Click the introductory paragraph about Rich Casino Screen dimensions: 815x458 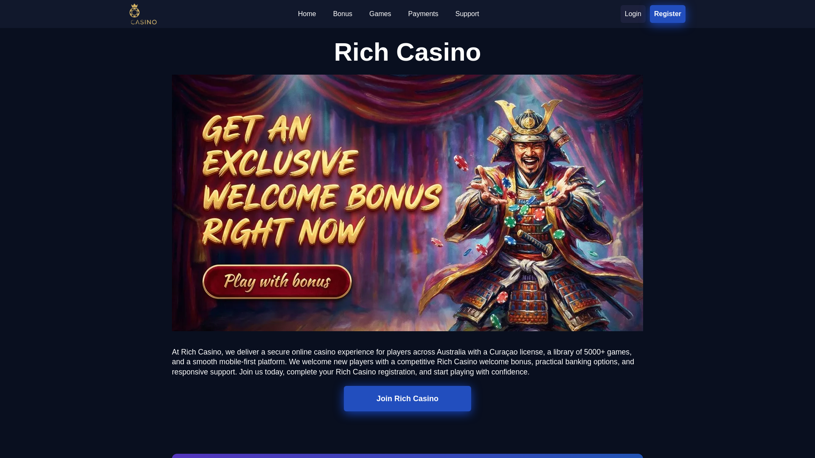(403, 362)
